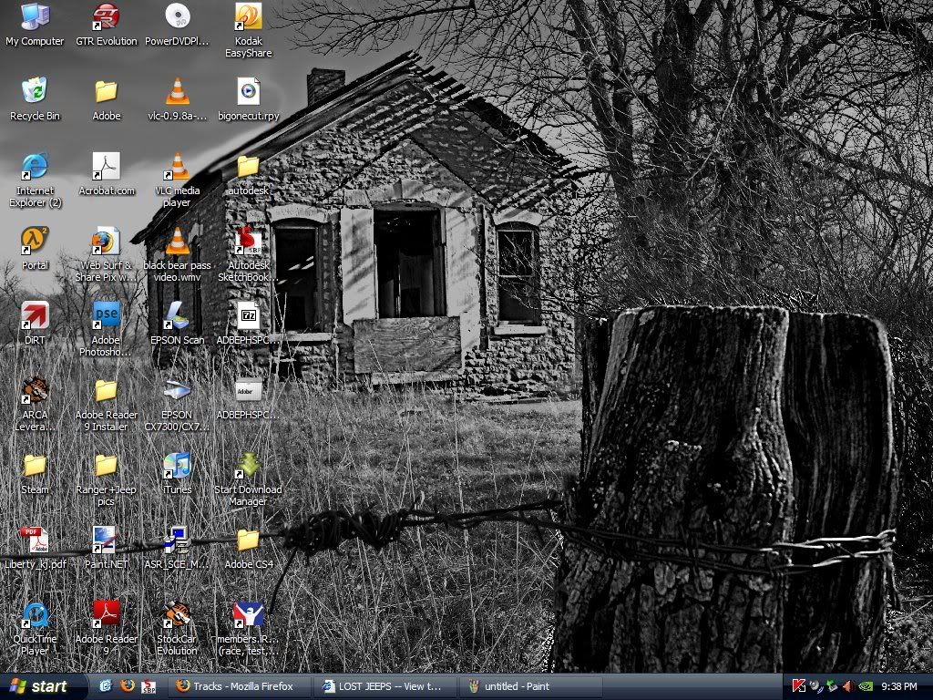Open the My Computer desktop icon
Screen dimensions: 933x700
tap(35, 17)
